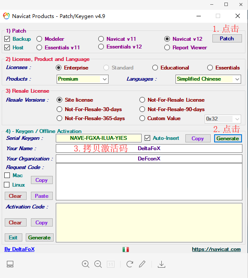Click the Italian flag icon
The width and height of the screenshot is (248, 278).
(126, 249)
